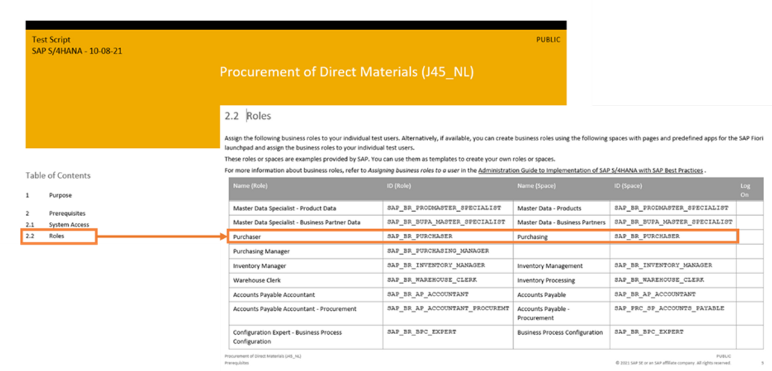The image size is (772, 371).
Task: Click the "Master Data - Business Partners" cell
Action: (x=562, y=223)
